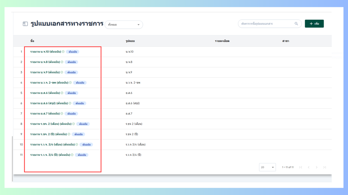Viewport: 348px width, 195px height.
Task: Go to first page pagination icon
Action: 301,167
